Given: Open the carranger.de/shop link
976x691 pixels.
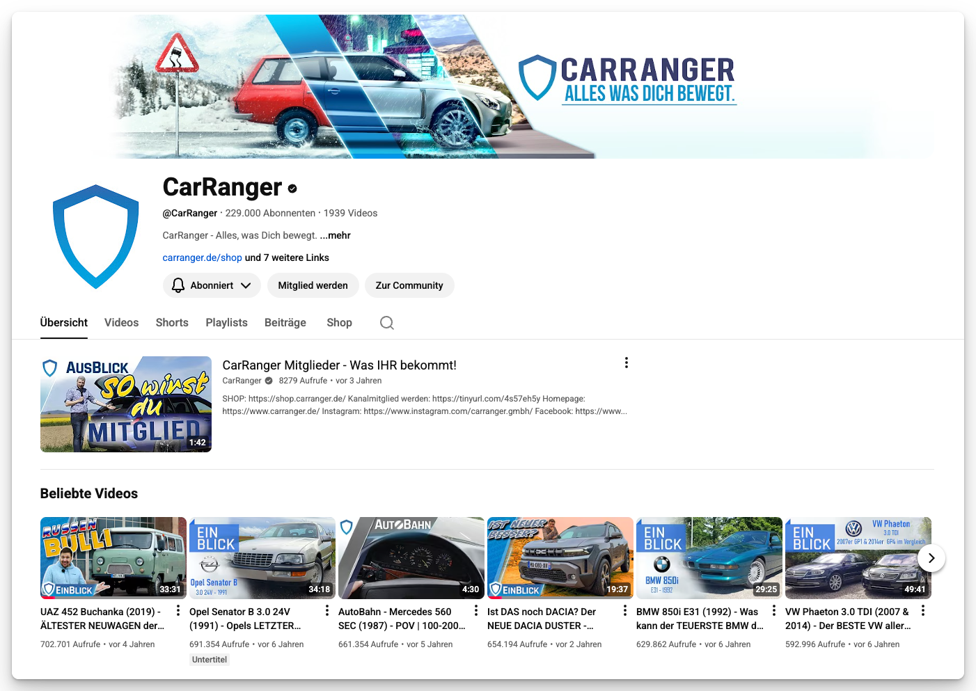Looking at the screenshot, I should tap(202, 257).
